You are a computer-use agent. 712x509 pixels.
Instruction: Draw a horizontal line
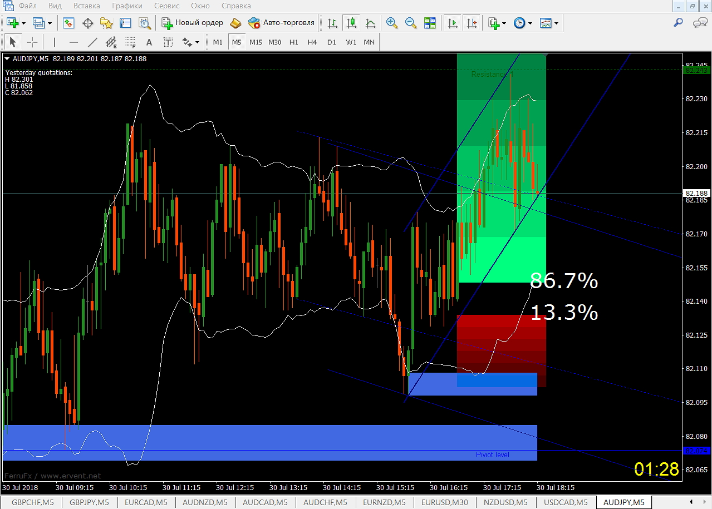click(x=73, y=42)
